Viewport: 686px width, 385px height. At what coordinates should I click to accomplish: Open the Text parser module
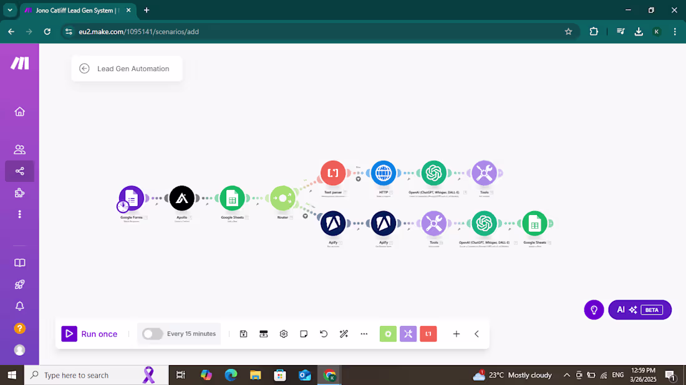point(333,173)
